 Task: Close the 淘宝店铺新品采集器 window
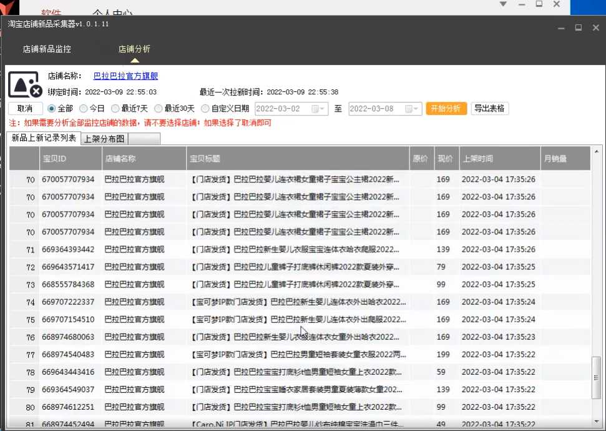pyautogui.click(x=596, y=27)
